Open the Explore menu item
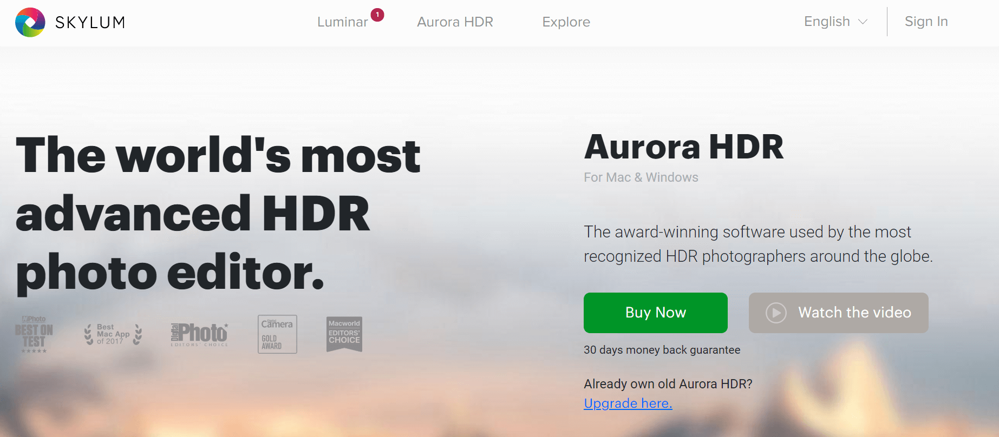The image size is (999, 437). pyautogui.click(x=566, y=22)
